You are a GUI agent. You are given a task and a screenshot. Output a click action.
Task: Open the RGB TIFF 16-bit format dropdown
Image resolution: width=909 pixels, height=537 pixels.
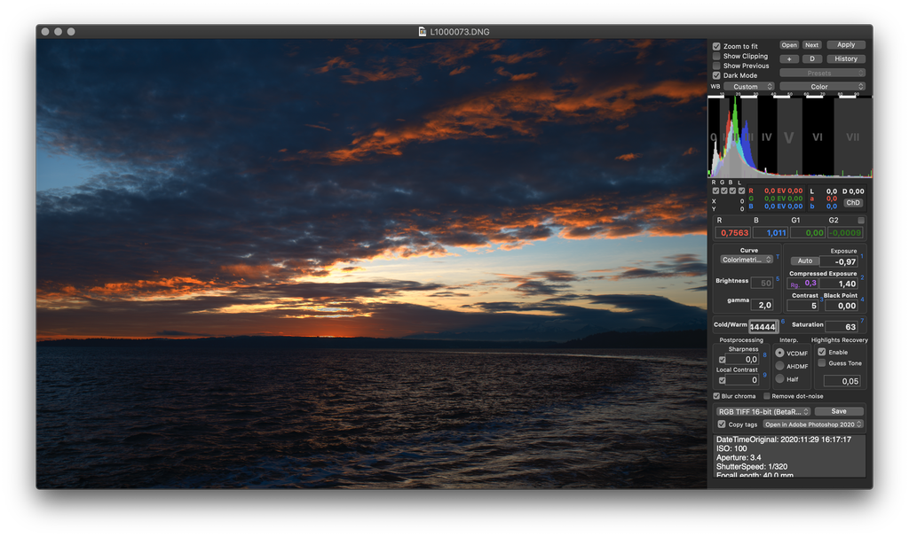(763, 411)
